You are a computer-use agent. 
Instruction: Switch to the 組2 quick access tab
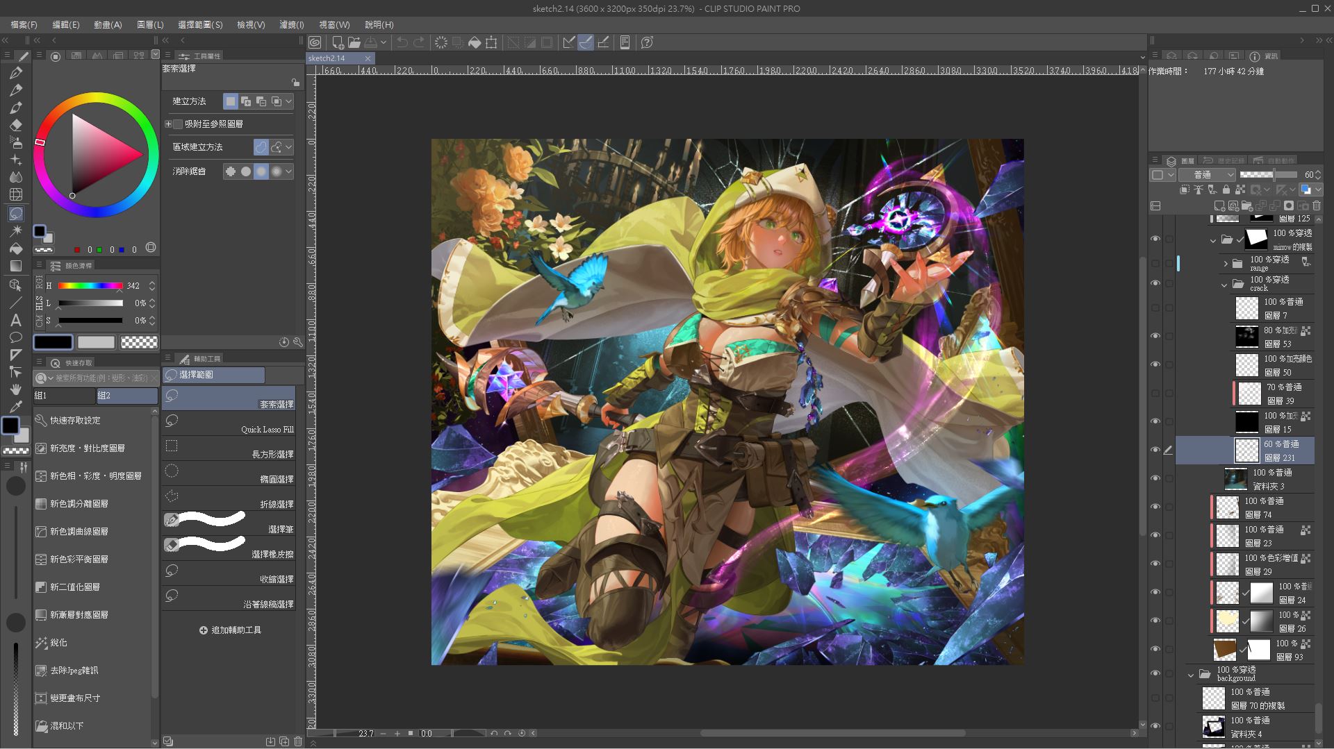[127, 396]
